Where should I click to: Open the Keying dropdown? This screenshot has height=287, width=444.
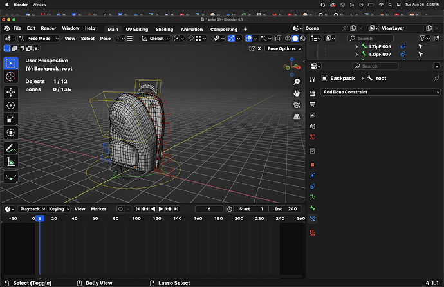click(59, 209)
